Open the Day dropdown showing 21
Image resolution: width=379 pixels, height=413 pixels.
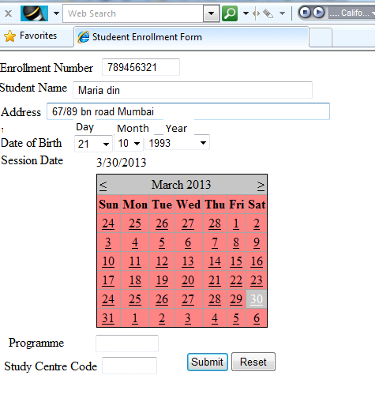(93, 144)
